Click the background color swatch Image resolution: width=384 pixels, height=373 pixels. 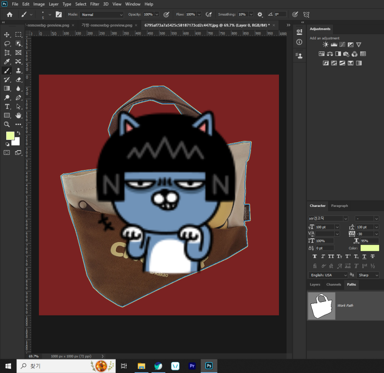point(17,142)
